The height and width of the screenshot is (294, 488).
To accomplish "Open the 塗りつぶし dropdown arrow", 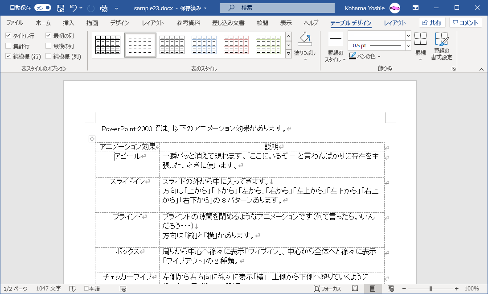I will [x=305, y=60].
